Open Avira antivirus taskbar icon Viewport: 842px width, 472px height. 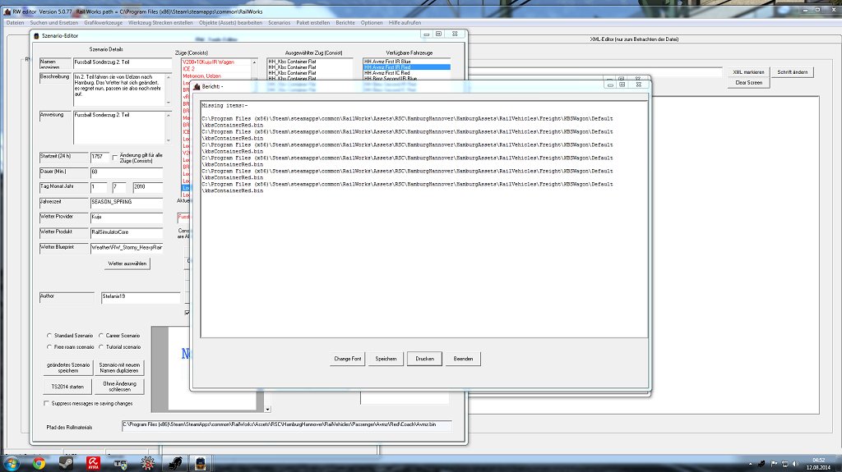pos(94,463)
